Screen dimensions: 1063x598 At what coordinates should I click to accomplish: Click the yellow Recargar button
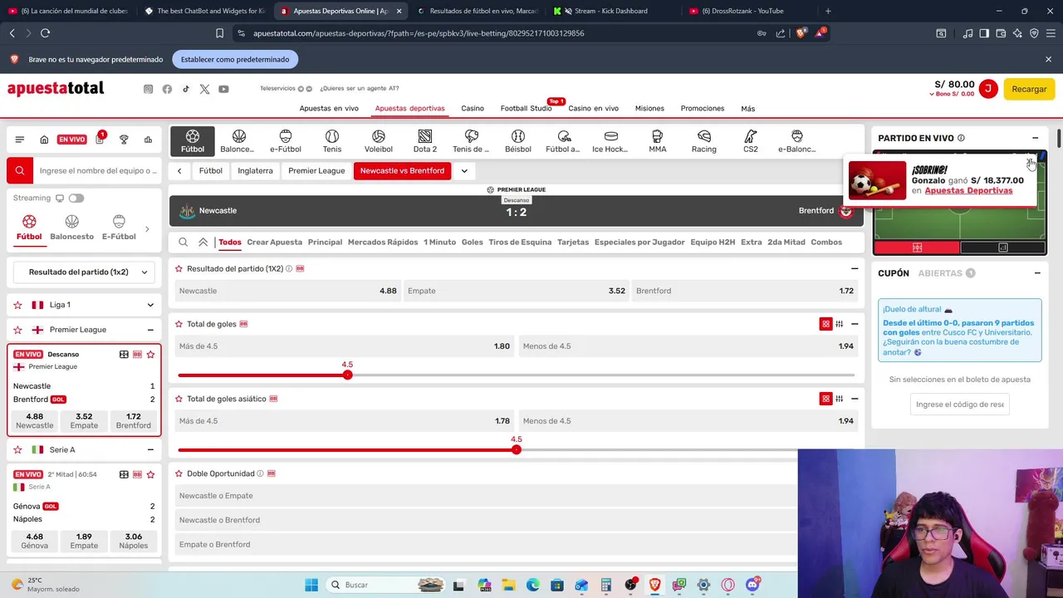[x=1029, y=89]
